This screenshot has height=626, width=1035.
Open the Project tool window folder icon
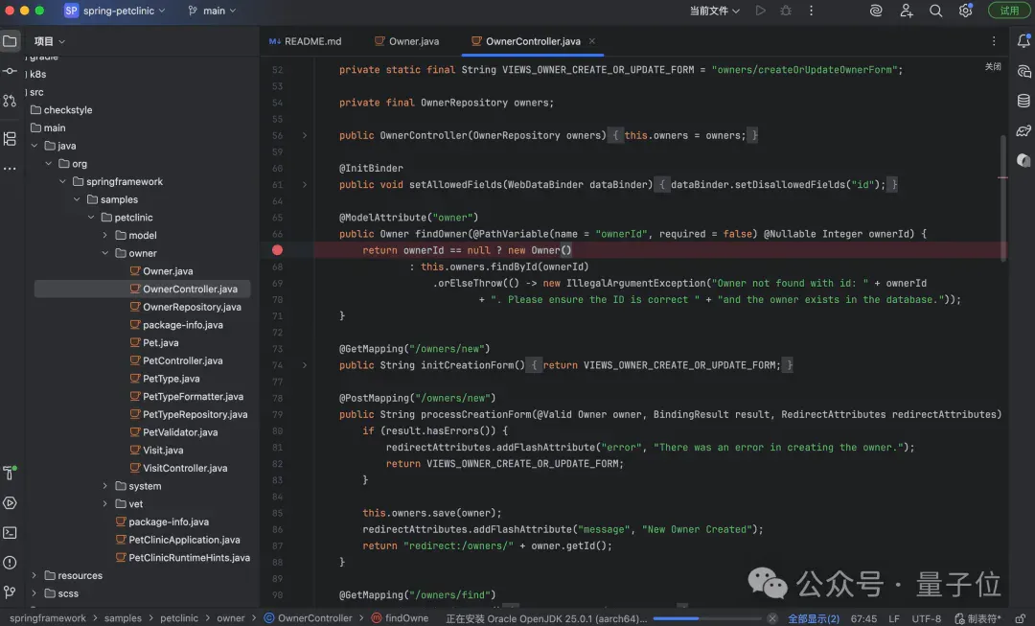(x=10, y=41)
